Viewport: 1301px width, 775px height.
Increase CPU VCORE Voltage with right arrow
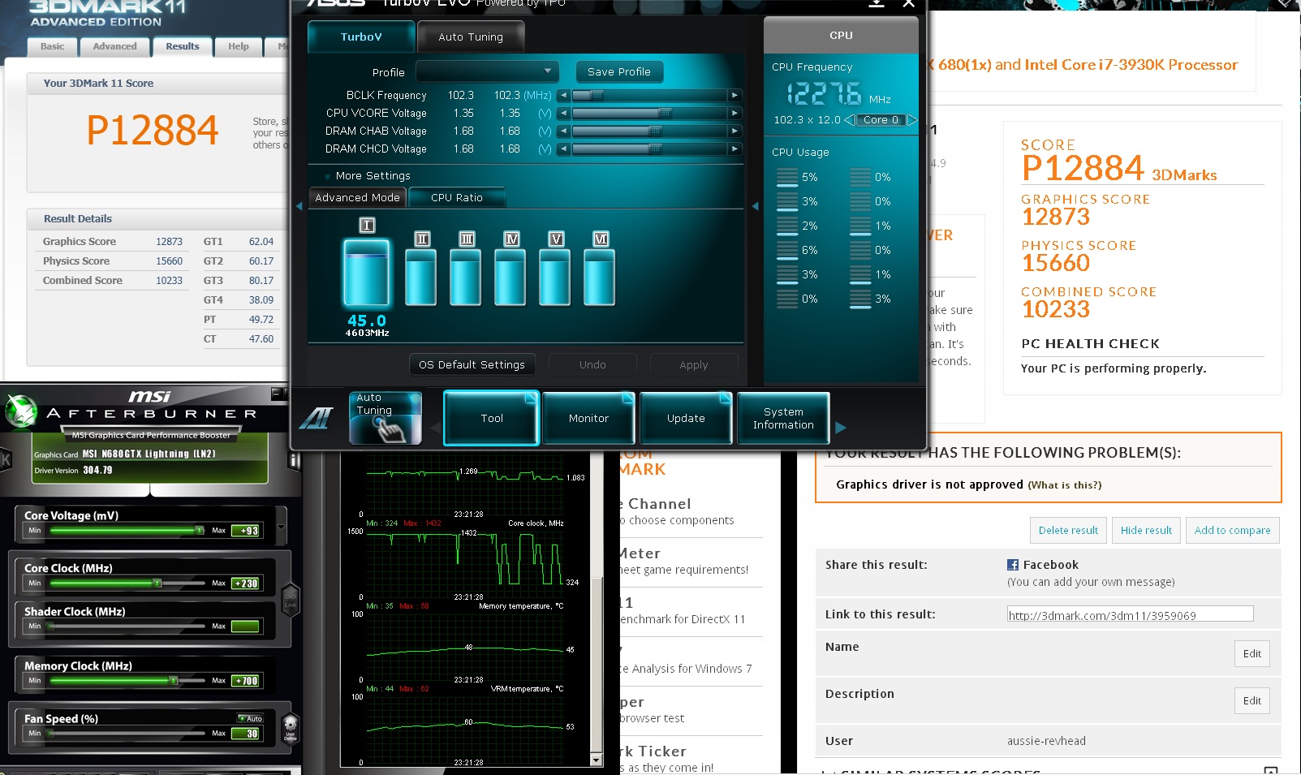[735, 113]
